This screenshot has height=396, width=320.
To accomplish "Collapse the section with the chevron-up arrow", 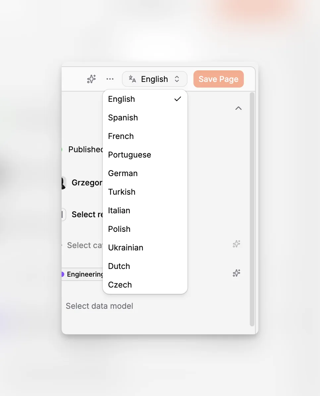I will click(238, 108).
